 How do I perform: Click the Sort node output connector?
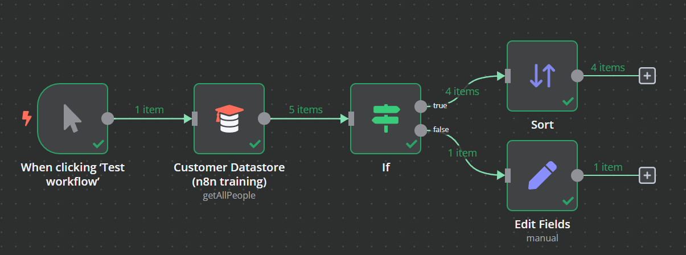point(577,76)
